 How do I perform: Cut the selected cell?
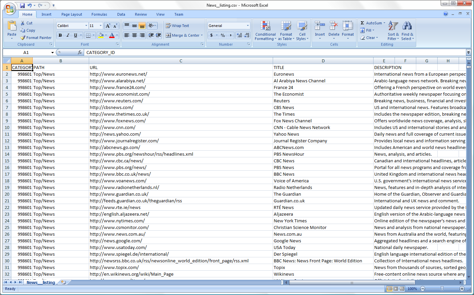click(x=26, y=23)
